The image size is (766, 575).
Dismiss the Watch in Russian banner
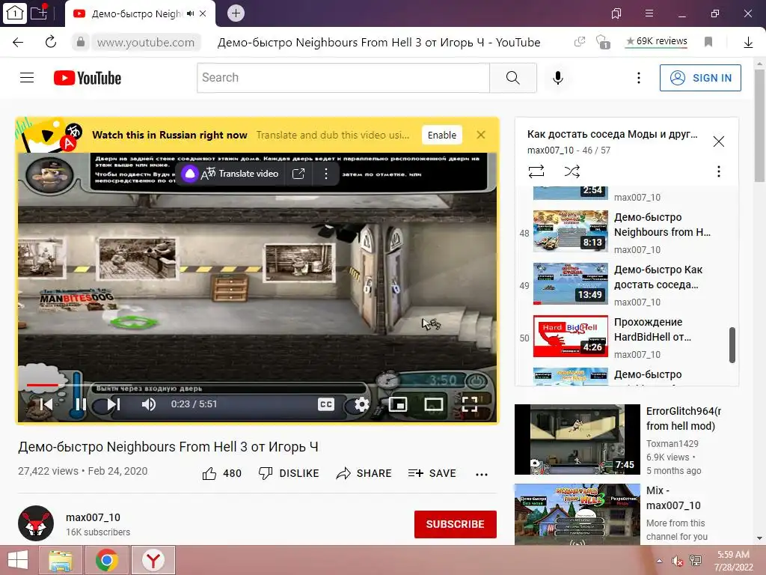tap(481, 135)
